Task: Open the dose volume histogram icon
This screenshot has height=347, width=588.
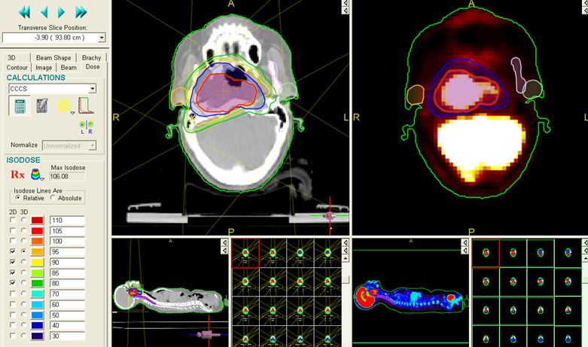Action: pyautogui.click(x=85, y=106)
